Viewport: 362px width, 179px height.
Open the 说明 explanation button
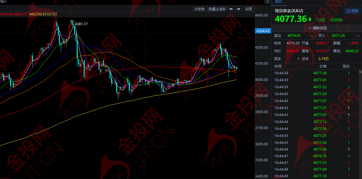click(x=248, y=9)
